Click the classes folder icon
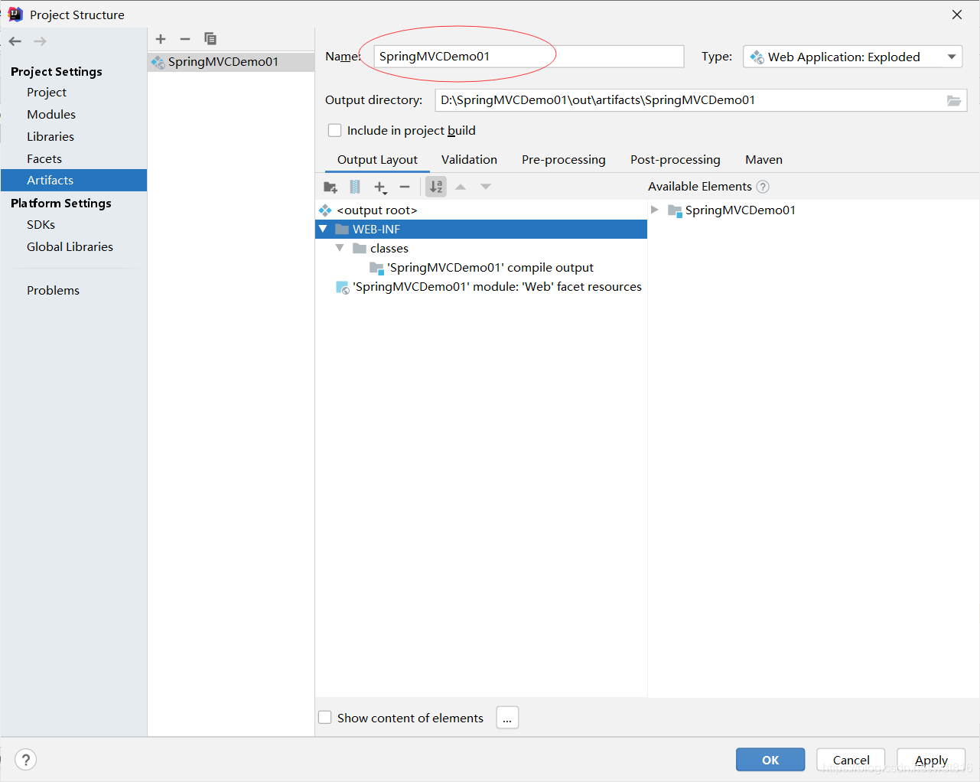 [x=360, y=248]
